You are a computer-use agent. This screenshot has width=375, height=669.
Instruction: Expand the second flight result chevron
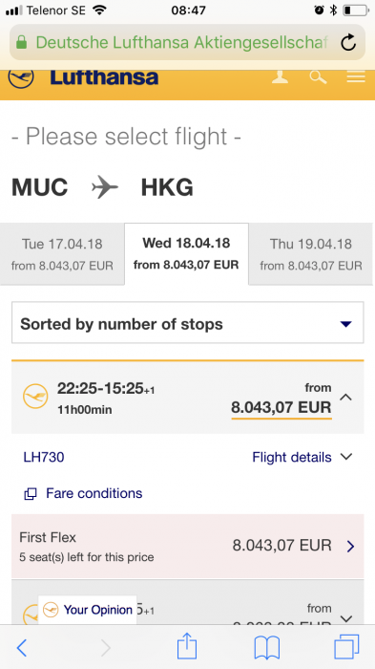346,618
